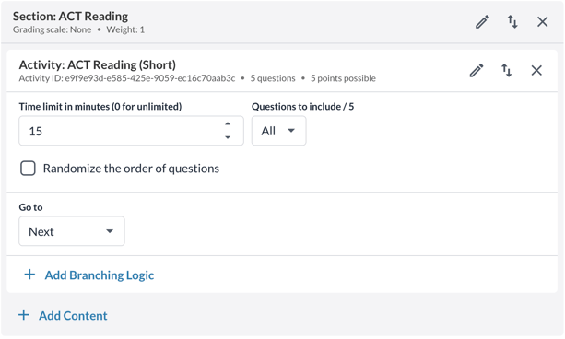Edit the ACT Reading section with pencil icon

pyautogui.click(x=482, y=21)
